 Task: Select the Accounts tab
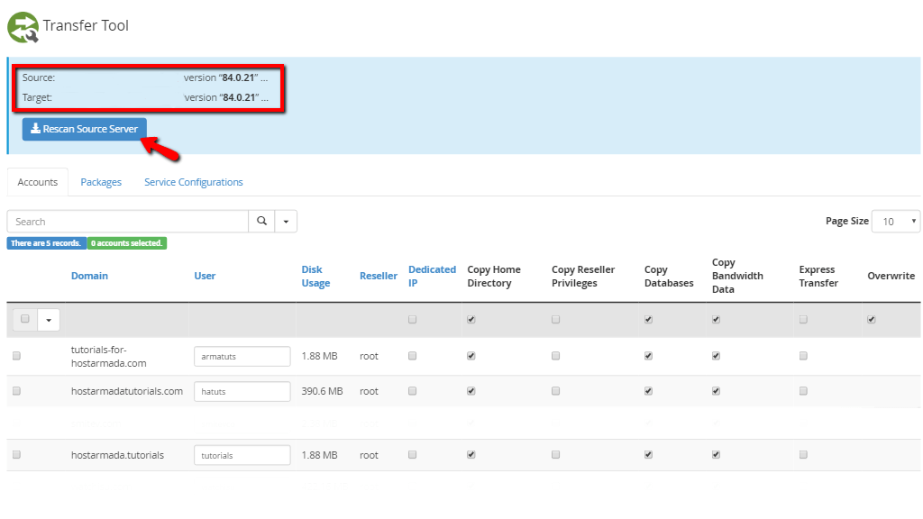pos(38,182)
